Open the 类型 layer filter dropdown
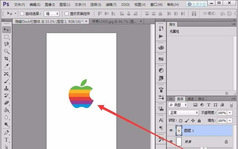This screenshot has height=149, width=238. [x=178, y=105]
